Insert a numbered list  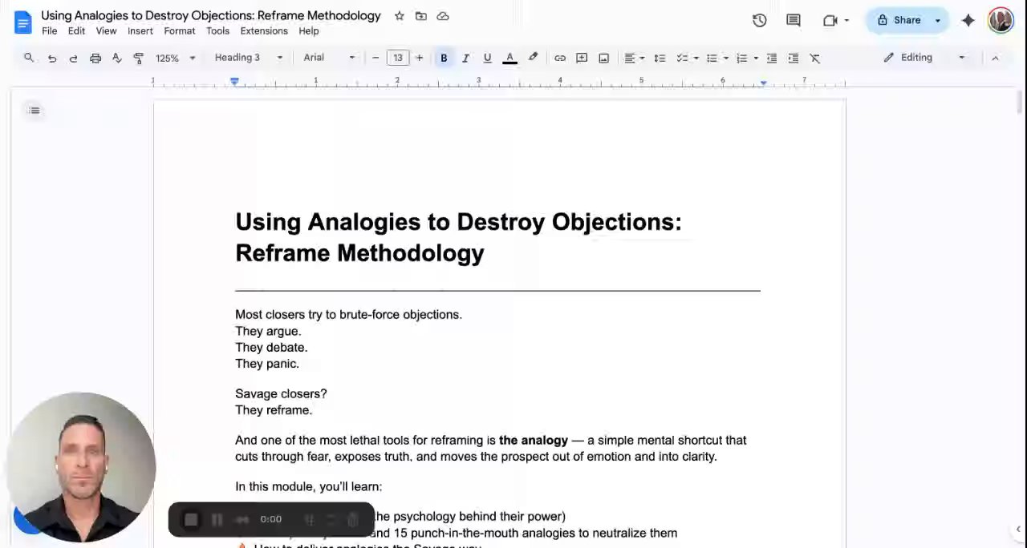click(741, 58)
